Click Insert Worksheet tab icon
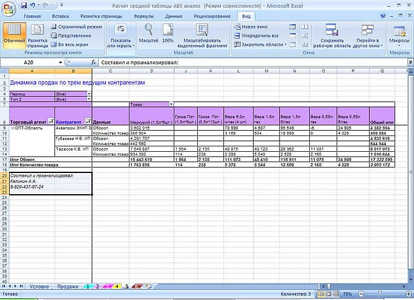 [148, 286]
